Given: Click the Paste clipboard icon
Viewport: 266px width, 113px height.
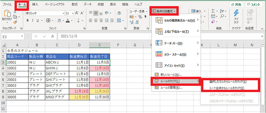Looking at the screenshot, I should pos(7,13).
